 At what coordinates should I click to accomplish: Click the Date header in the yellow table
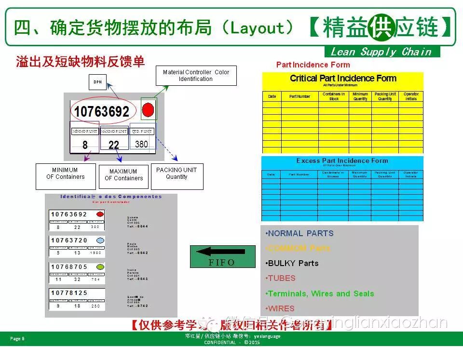(x=272, y=96)
